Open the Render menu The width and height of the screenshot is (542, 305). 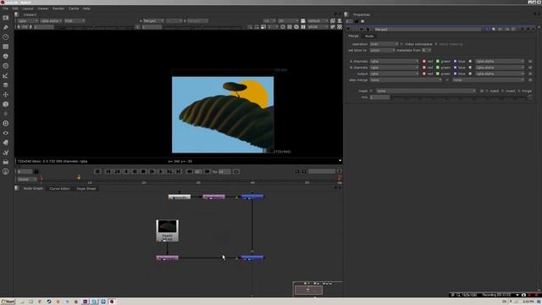click(x=58, y=8)
